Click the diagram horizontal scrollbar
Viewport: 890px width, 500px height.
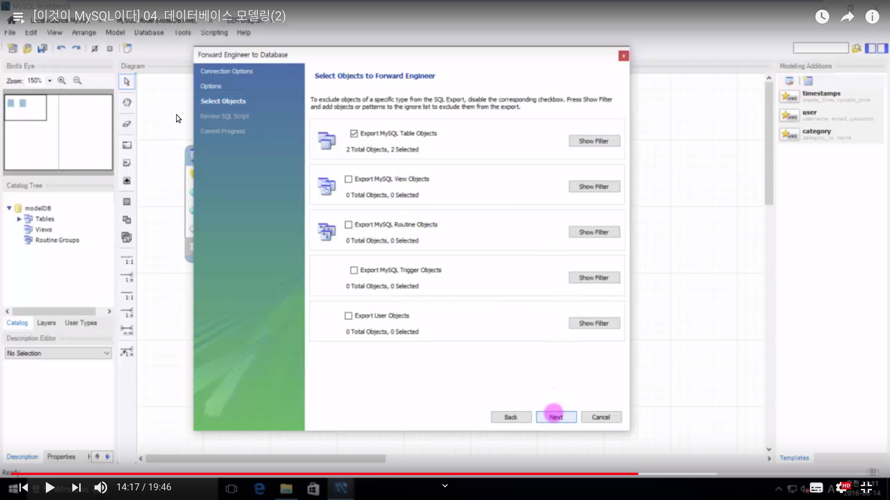(265, 459)
